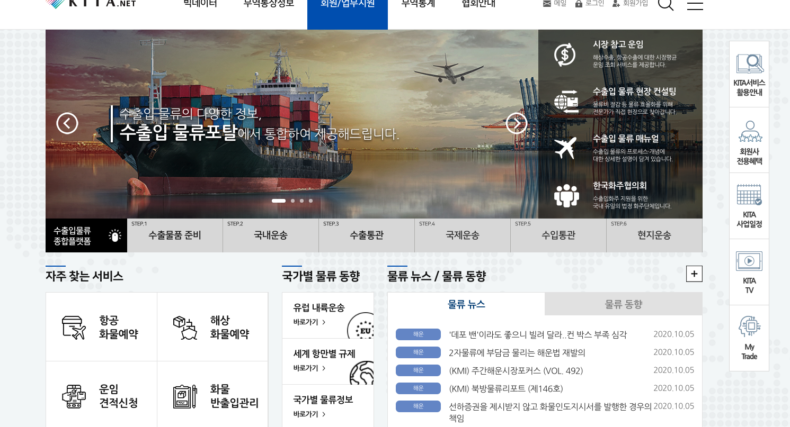
Task: Select STEP.5 수입통관
Action: coord(558,235)
